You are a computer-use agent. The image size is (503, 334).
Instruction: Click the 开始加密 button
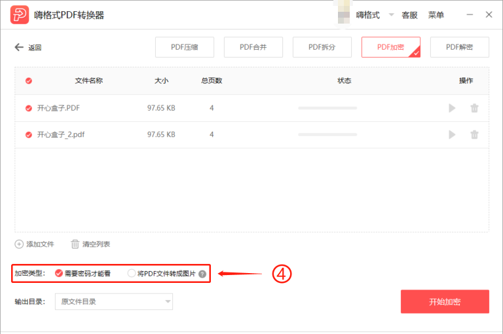445,302
